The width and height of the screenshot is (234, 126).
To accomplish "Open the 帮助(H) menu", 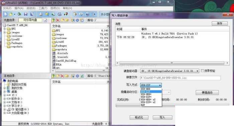I will click(67, 8).
